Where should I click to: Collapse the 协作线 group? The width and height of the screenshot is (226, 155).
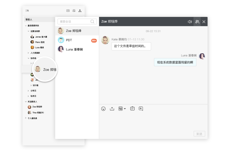click(29, 58)
